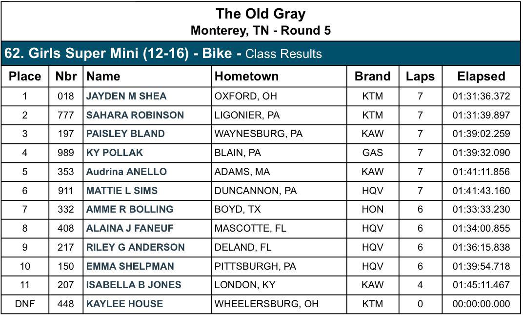The height and width of the screenshot is (315, 523).
Task: Click the Place column header
Action: click(25, 77)
